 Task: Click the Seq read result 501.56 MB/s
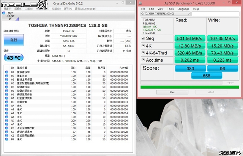(190, 38)
